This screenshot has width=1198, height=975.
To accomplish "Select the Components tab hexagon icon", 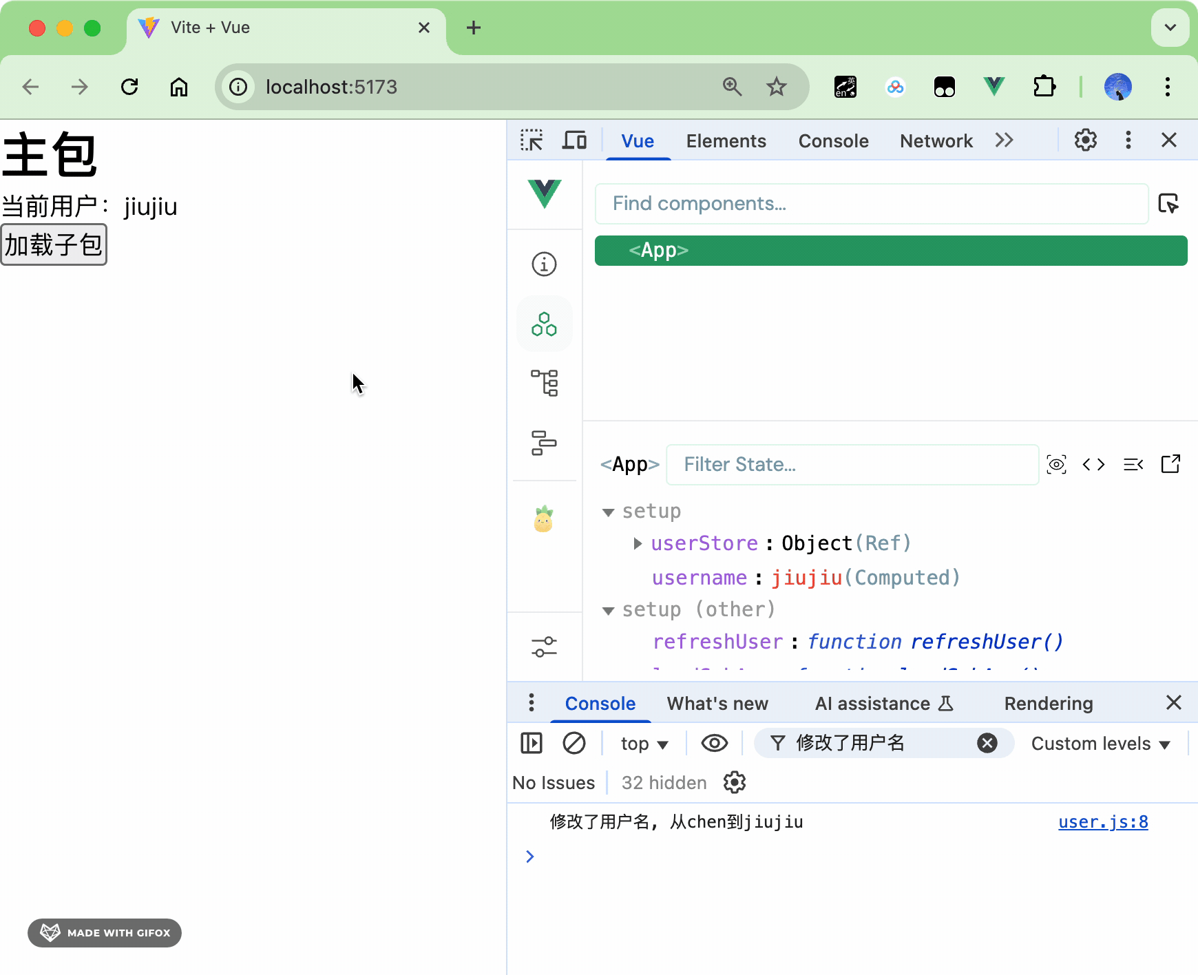I will click(x=544, y=324).
